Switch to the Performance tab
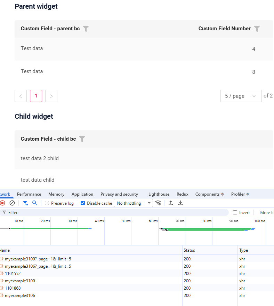Image resolution: width=274 pixels, height=306 pixels. 29,194
